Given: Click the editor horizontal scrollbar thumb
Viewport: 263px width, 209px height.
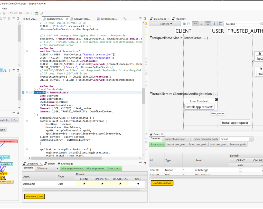Looking at the screenshot, I should click(x=67, y=158).
